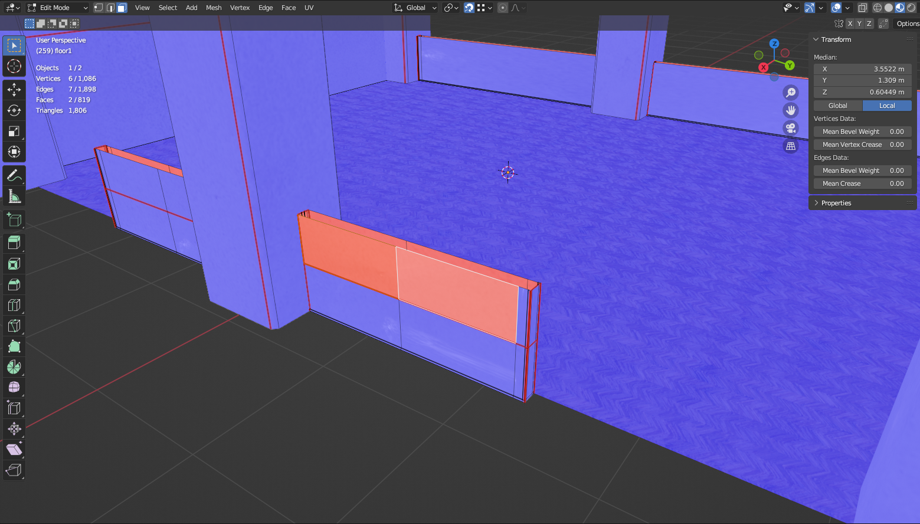
Task: Select the Bevel tool
Action: 14,284
